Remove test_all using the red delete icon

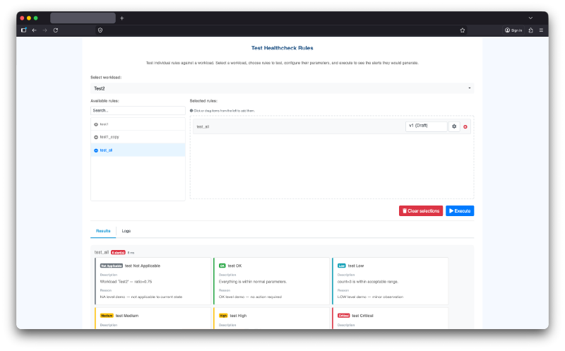point(465,126)
